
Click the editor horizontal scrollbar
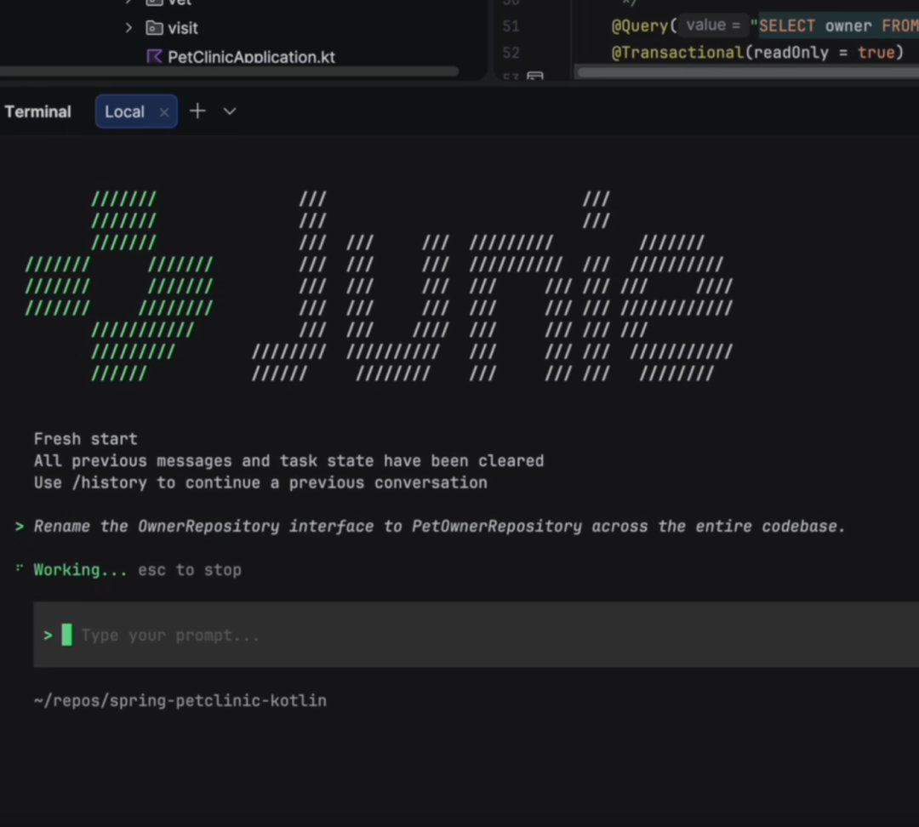click(748, 72)
